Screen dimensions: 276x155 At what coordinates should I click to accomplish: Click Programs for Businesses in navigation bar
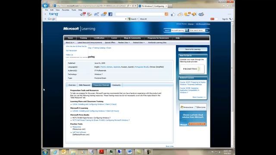point(158,38)
